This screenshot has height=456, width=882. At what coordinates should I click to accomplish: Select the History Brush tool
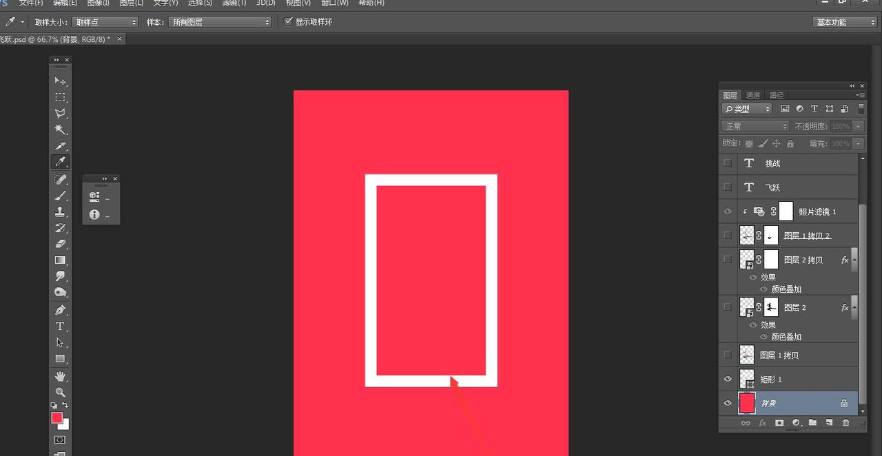click(60, 227)
